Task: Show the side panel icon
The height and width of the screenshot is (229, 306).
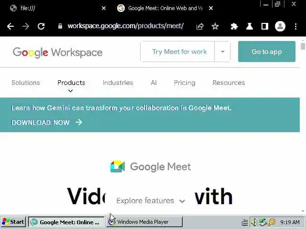Action: (264, 26)
